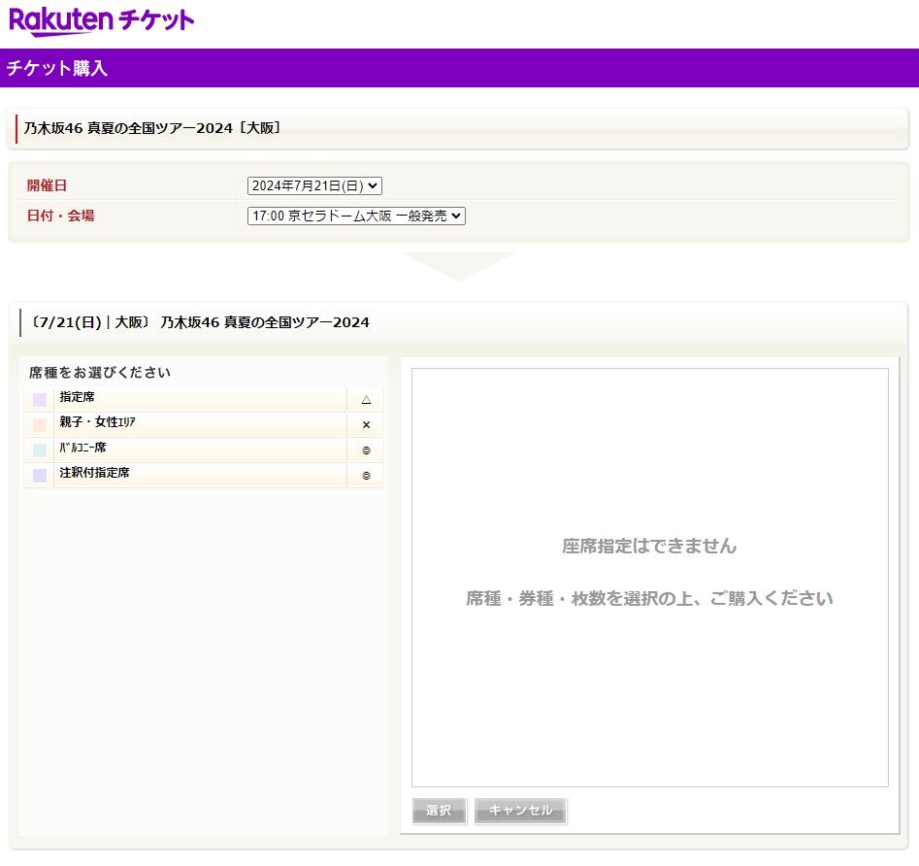919x866 pixels.
Task: Select the ﾊﾞﾙｺﾆｰ席 seat type row
Action: [x=204, y=450]
